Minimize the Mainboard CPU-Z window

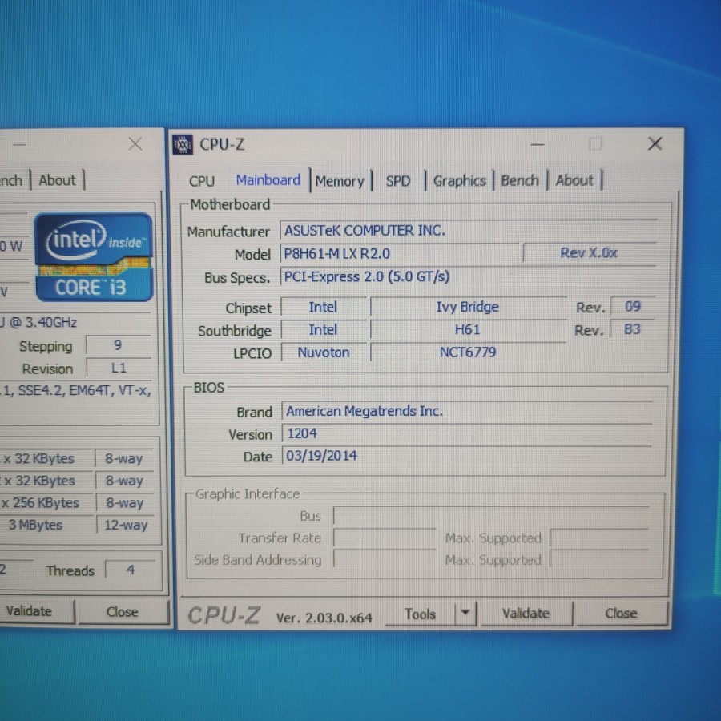(537, 145)
